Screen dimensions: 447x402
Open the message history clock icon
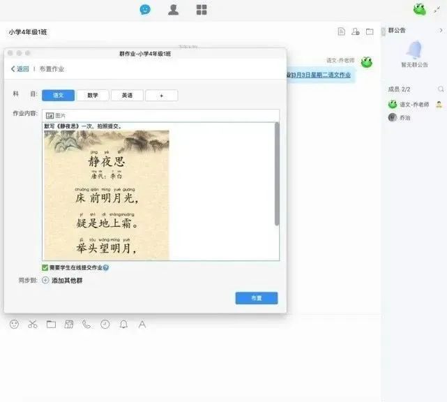[105, 325]
